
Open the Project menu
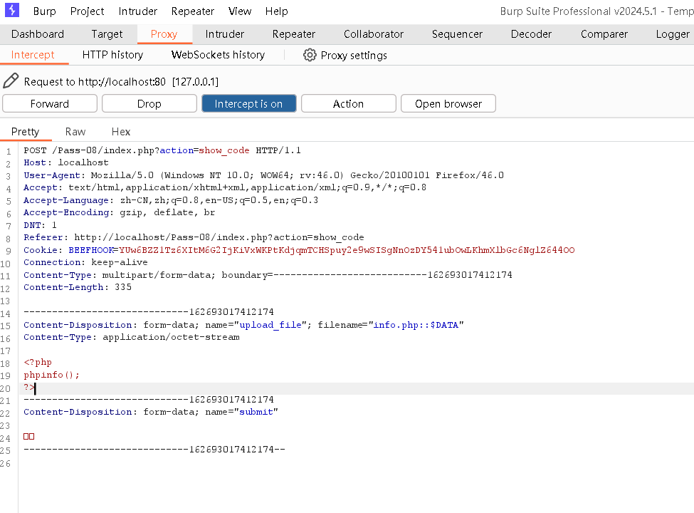pos(87,11)
